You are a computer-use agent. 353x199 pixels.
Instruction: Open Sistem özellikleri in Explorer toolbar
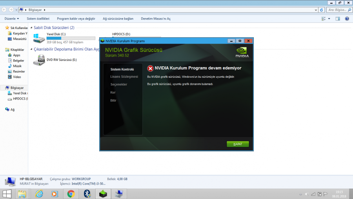click(38, 19)
